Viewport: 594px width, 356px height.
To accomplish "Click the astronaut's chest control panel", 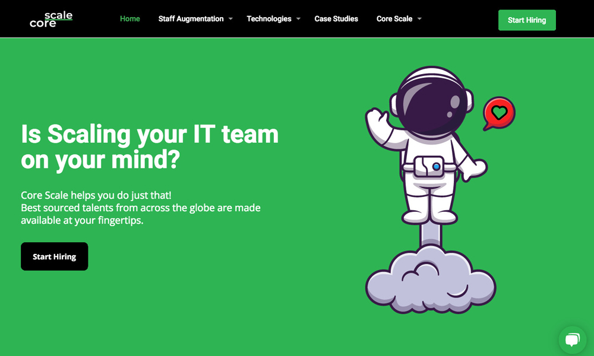I will 430,166.
